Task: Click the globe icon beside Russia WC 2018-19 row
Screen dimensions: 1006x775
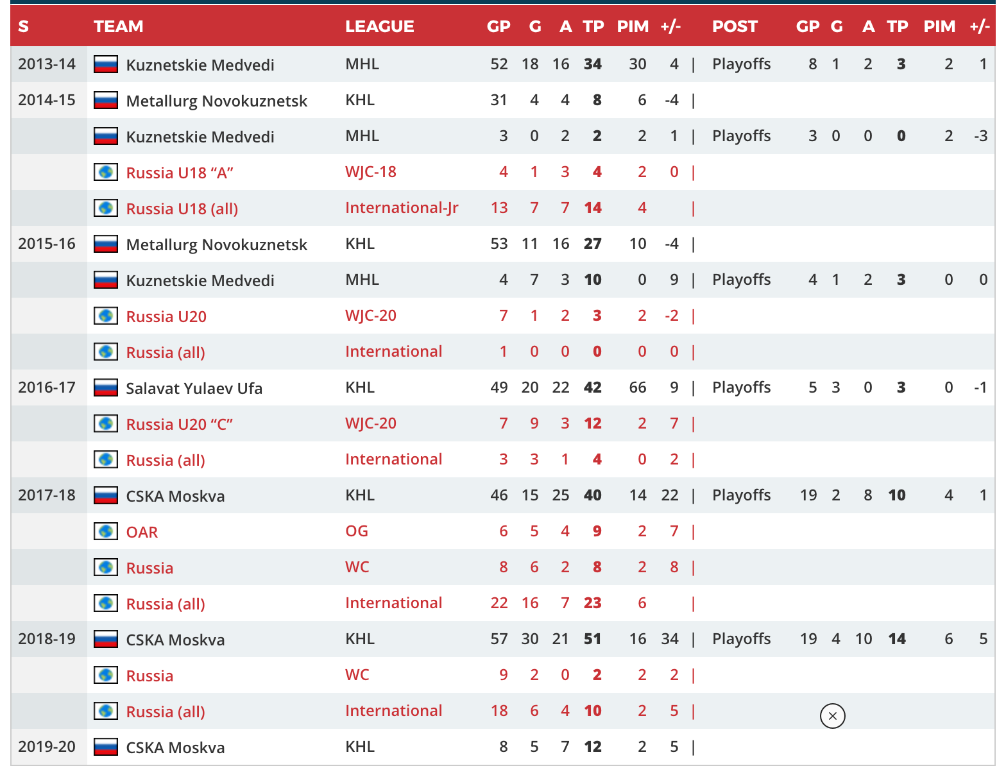Action: click(x=105, y=675)
